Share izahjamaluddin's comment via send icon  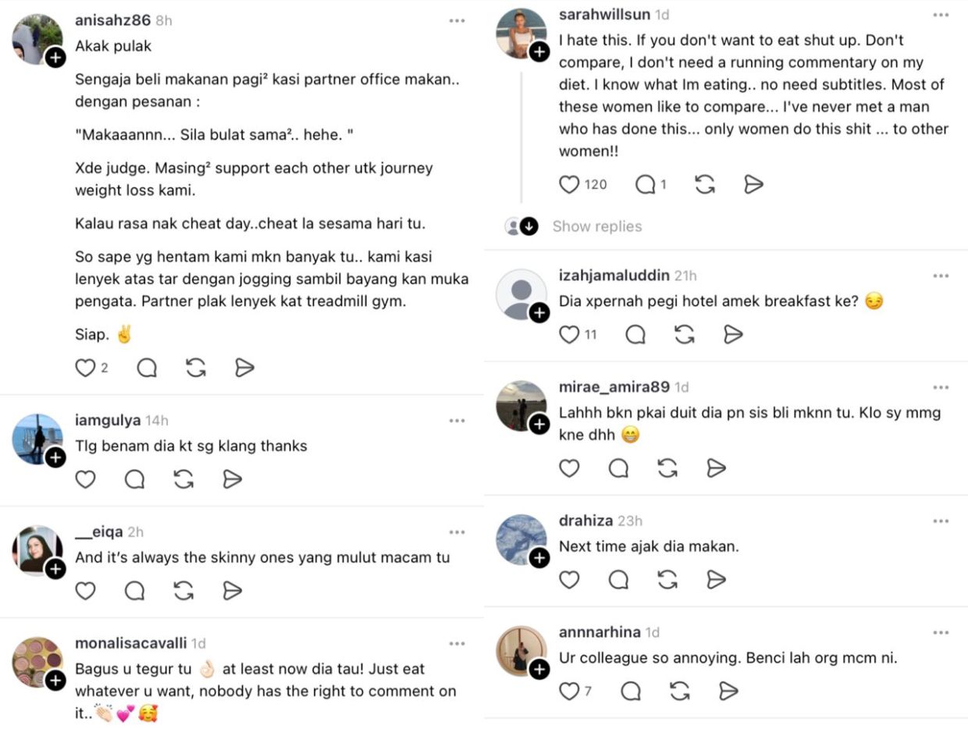coord(733,334)
